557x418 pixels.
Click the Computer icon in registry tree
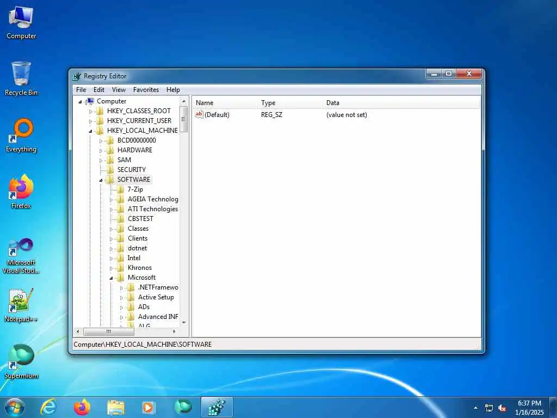pyautogui.click(x=90, y=101)
